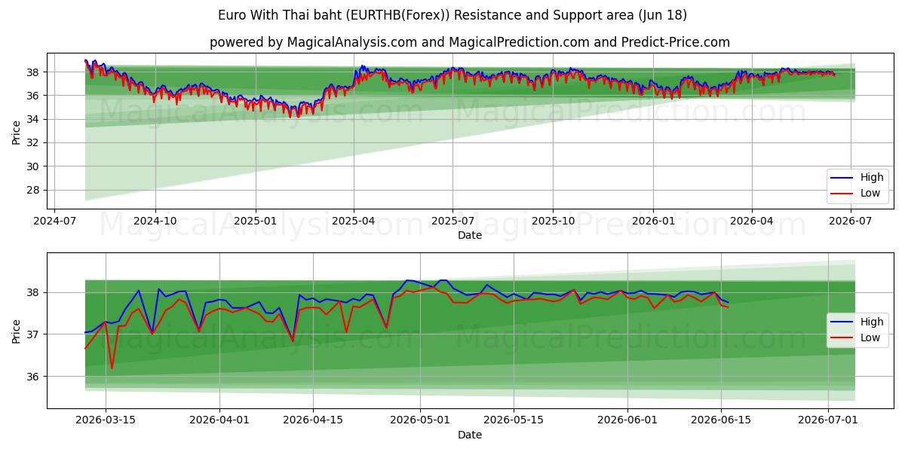
Task: Select the top chart x-axis label 2025-04
Action: point(354,221)
